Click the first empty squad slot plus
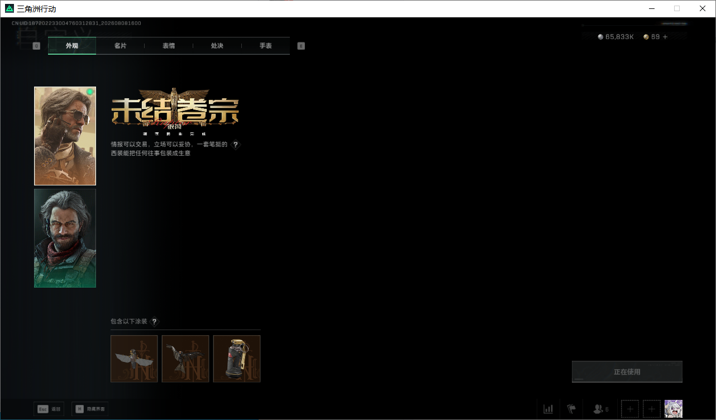The height and width of the screenshot is (420, 716). [630, 409]
